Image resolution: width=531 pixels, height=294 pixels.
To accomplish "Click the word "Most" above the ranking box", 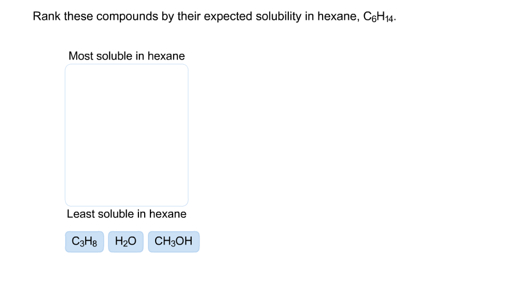I will 80,56.
